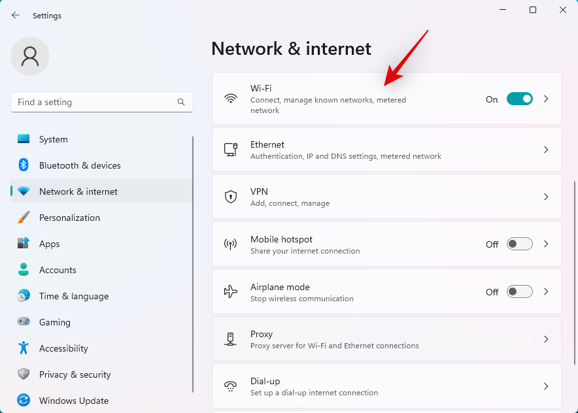The height and width of the screenshot is (413, 578).
Task: Open VPN settings via its chevron
Action: coord(546,197)
